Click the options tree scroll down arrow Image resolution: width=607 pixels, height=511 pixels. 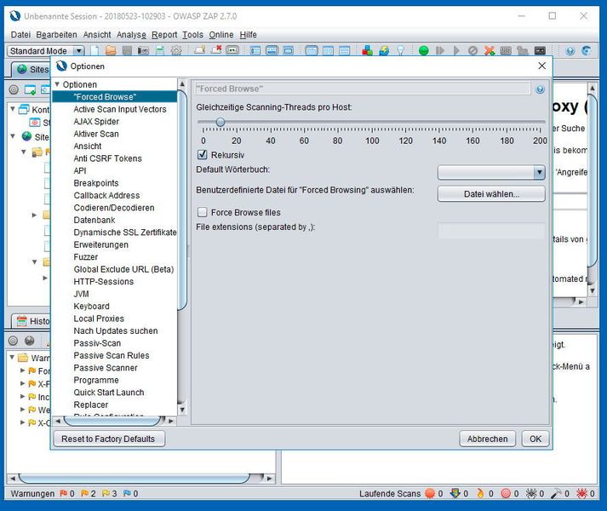(x=182, y=409)
